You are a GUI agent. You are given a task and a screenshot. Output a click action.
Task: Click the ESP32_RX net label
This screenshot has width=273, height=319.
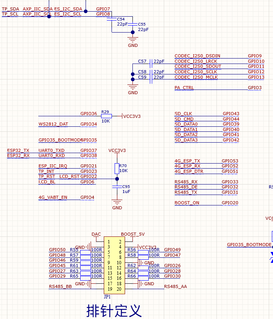point(18,156)
